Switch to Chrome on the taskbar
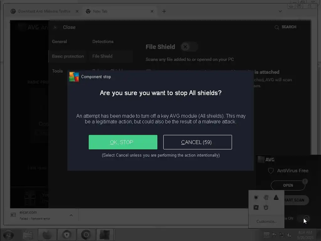Viewport: 321px width, 241px height. coord(86,235)
